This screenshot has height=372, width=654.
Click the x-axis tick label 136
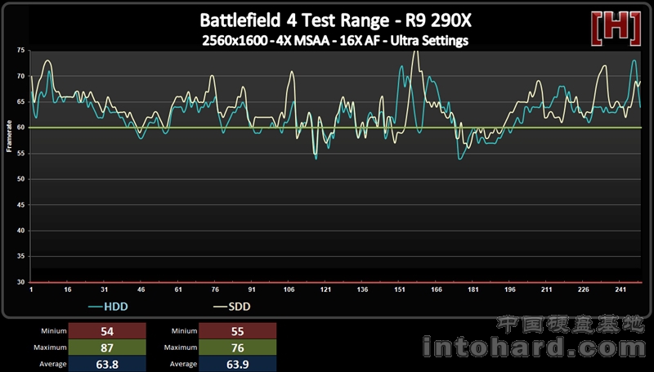(x=362, y=289)
